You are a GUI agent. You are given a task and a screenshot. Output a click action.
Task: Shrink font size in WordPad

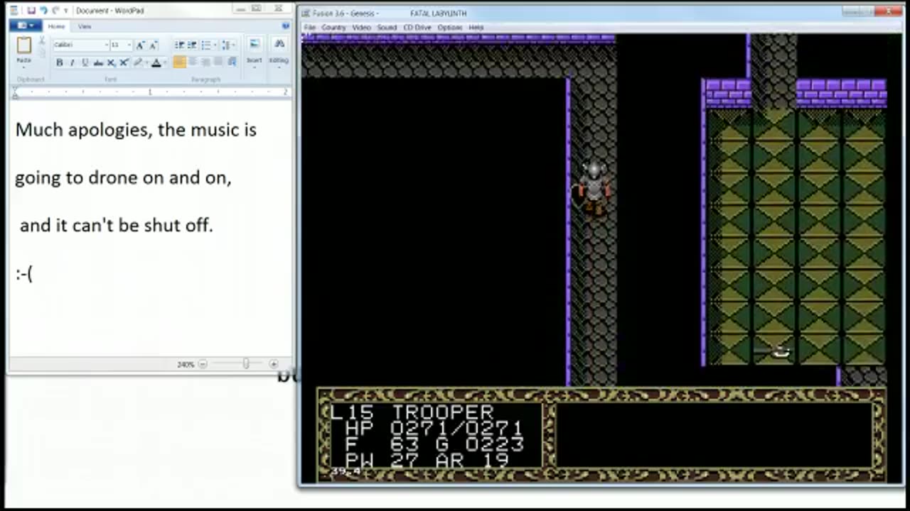153,45
